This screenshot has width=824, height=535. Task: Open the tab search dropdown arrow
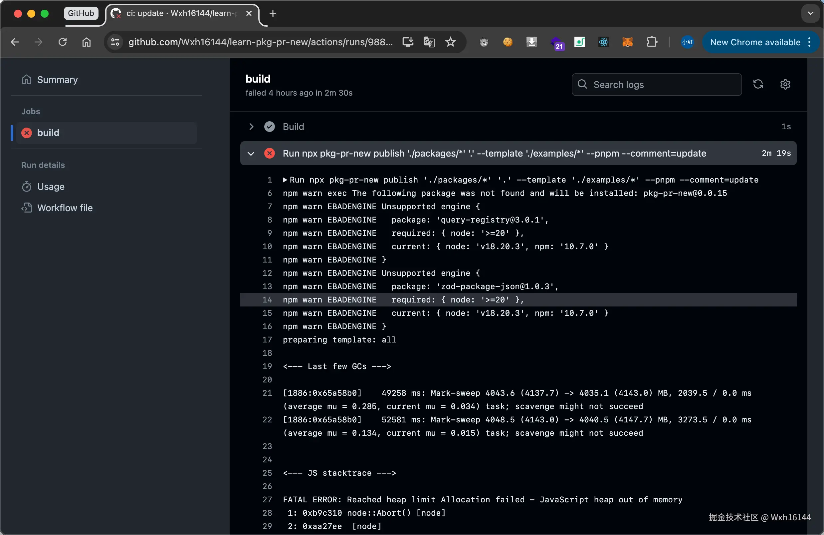point(810,14)
